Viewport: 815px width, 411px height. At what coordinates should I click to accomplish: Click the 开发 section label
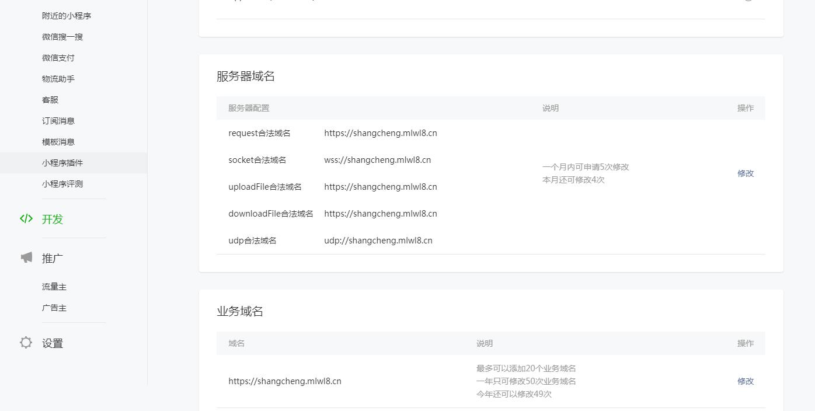(x=53, y=220)
